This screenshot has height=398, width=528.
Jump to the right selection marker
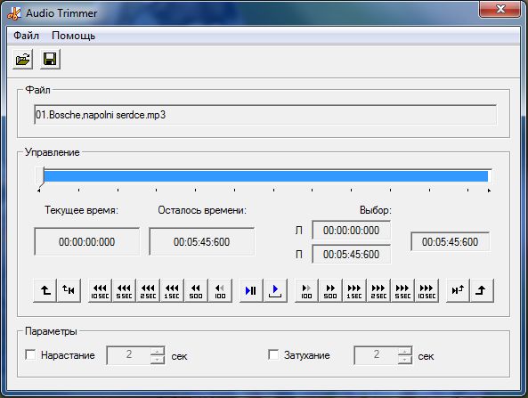point(458,290)
